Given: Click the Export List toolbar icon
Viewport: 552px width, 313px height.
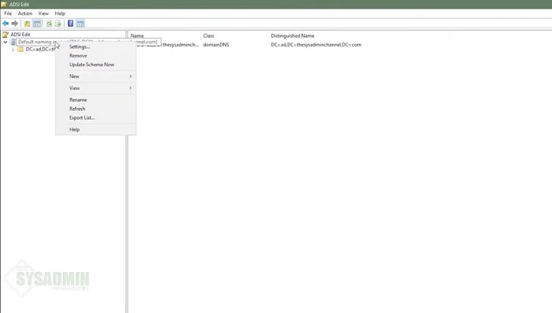Looking at the screenshot, I should point(58,24).
